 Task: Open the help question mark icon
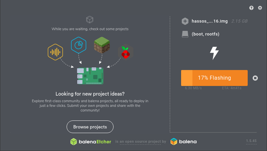[251, 8]
